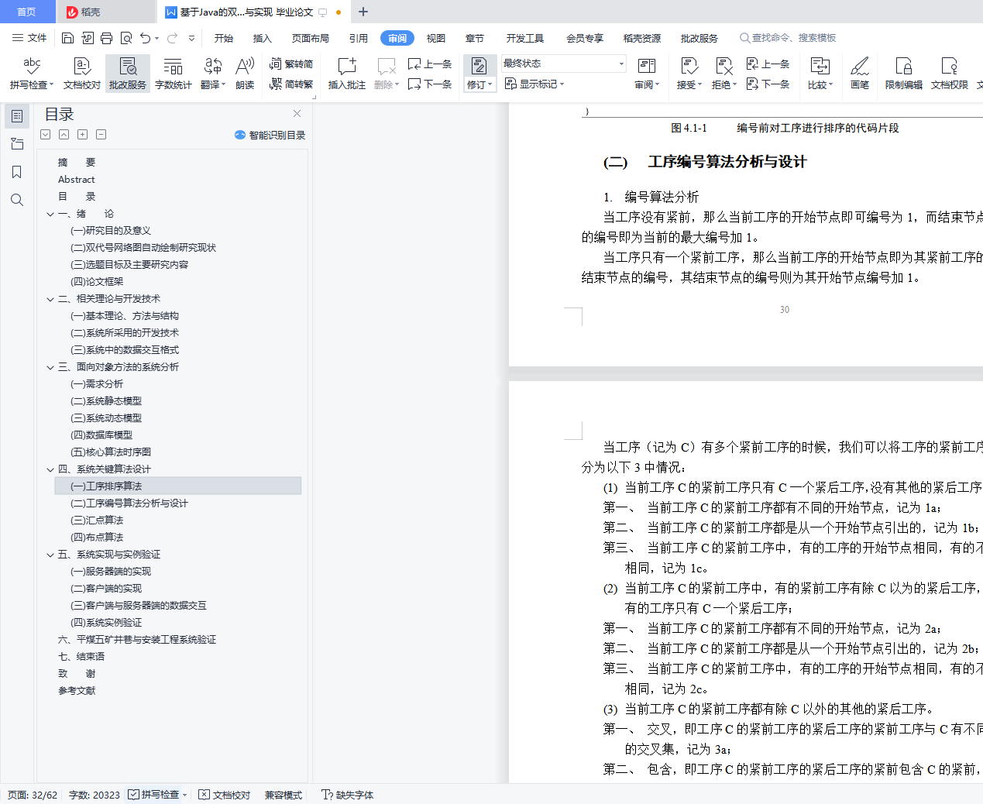Image resolution: width=983 pixels, height=804 pixels.
Task: Insert a comment with 插入批注
Action: [347, 74]
